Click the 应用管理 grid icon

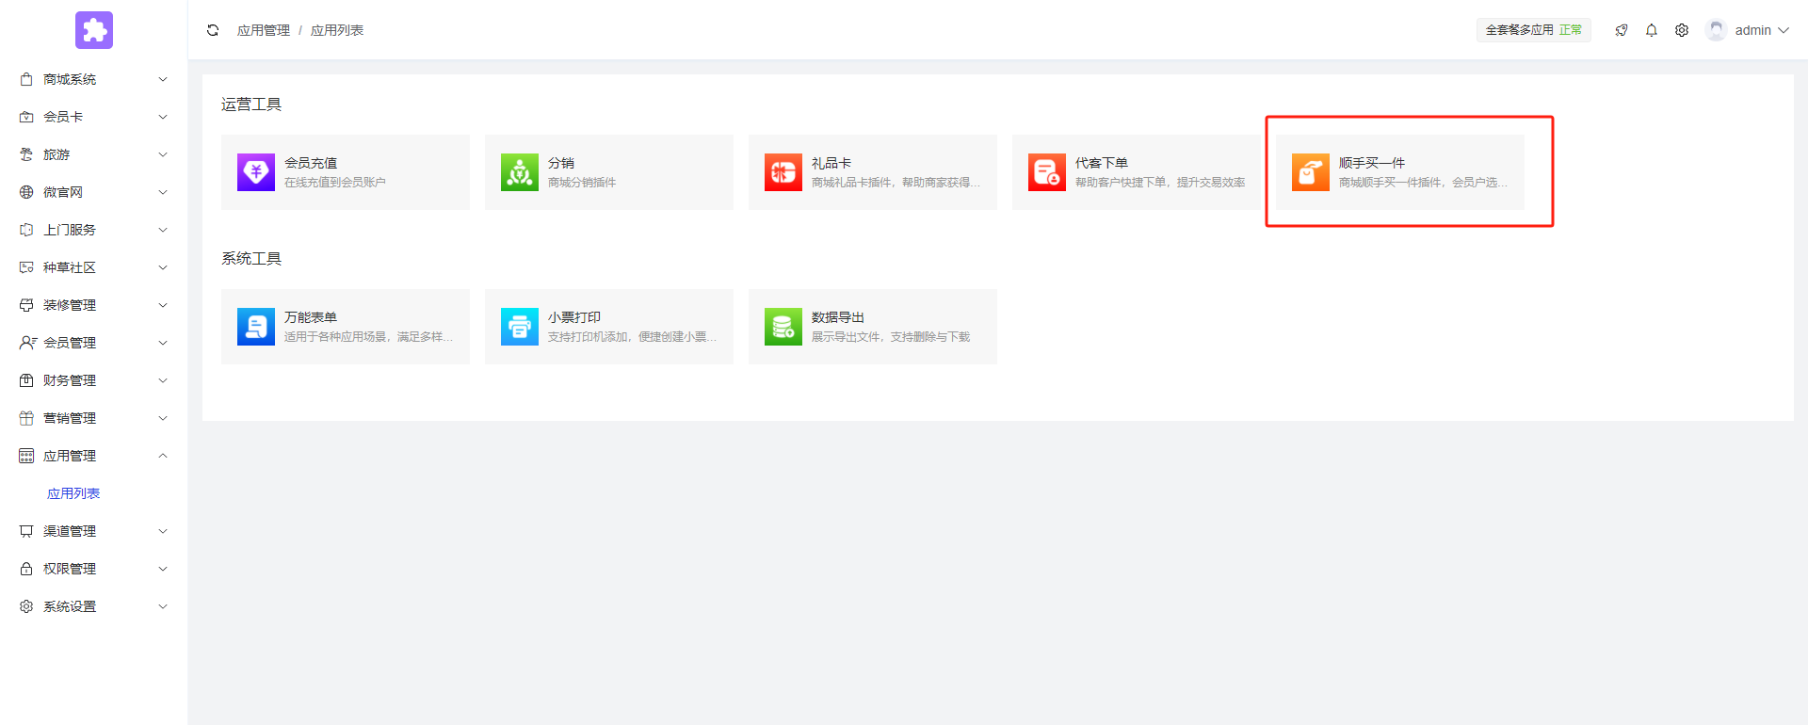[26, 456]
